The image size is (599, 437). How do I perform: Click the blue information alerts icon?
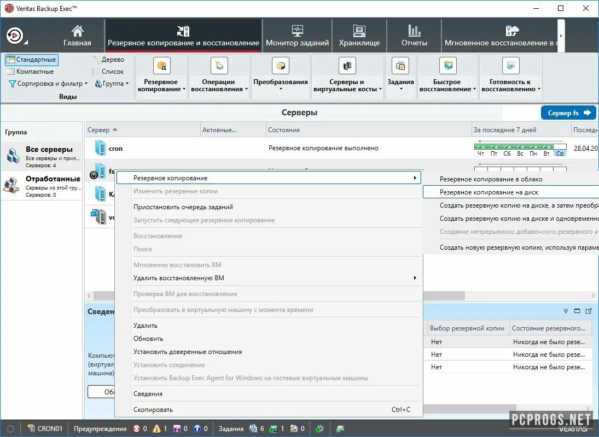pyautogui.click(x=197, y=429)
